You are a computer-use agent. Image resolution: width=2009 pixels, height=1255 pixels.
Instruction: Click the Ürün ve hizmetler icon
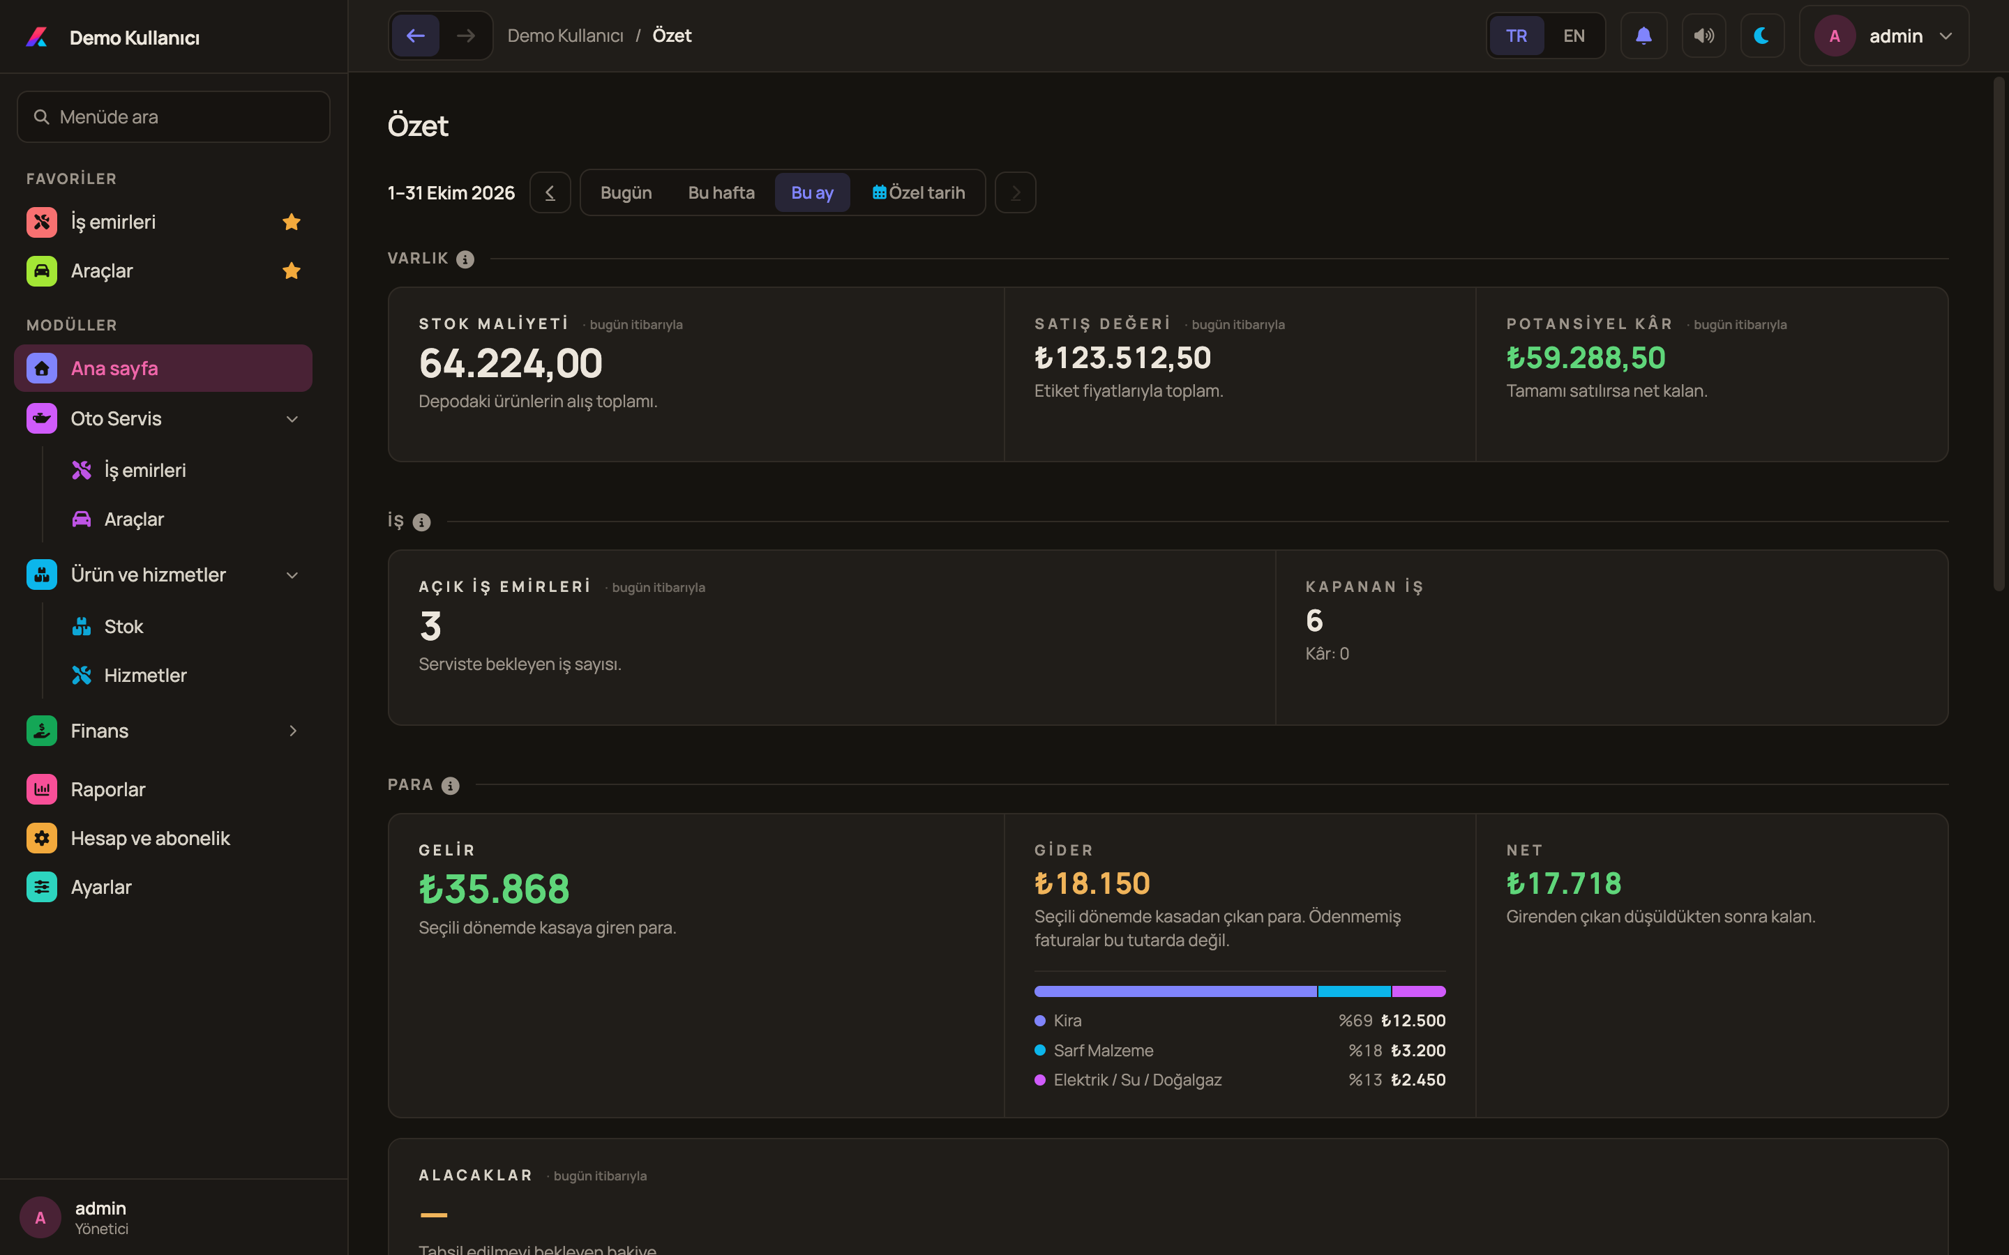[x=42, y=575]
